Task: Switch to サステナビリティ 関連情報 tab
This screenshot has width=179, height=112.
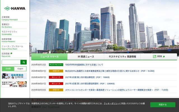Action: point(122,57)
